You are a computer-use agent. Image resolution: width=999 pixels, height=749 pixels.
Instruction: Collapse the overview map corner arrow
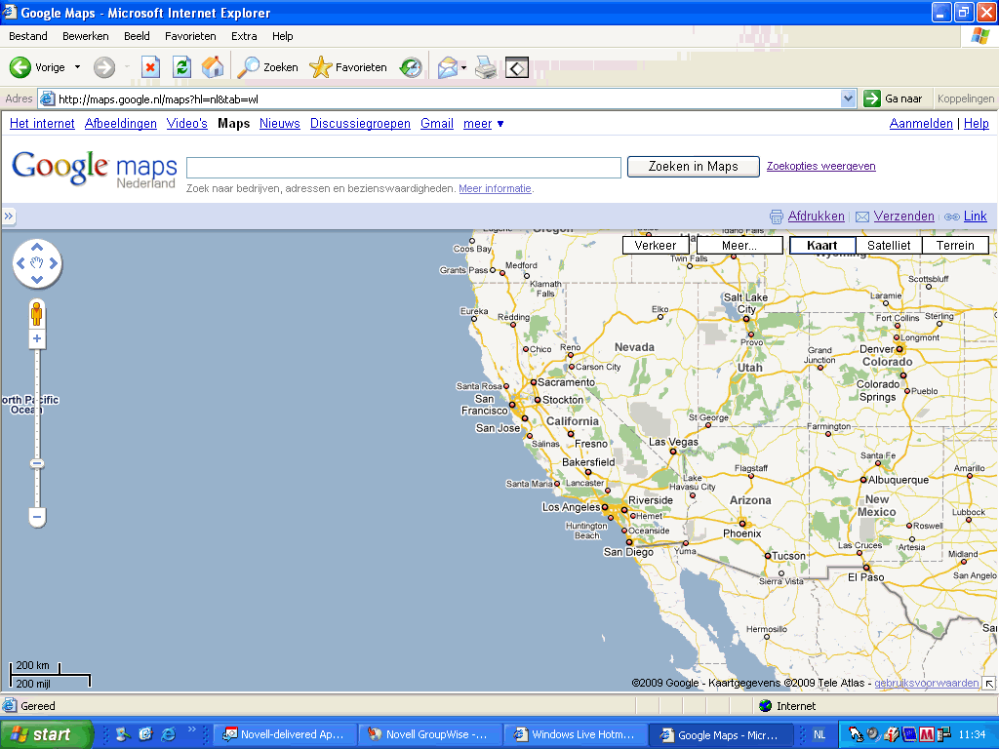pos(988,684)
